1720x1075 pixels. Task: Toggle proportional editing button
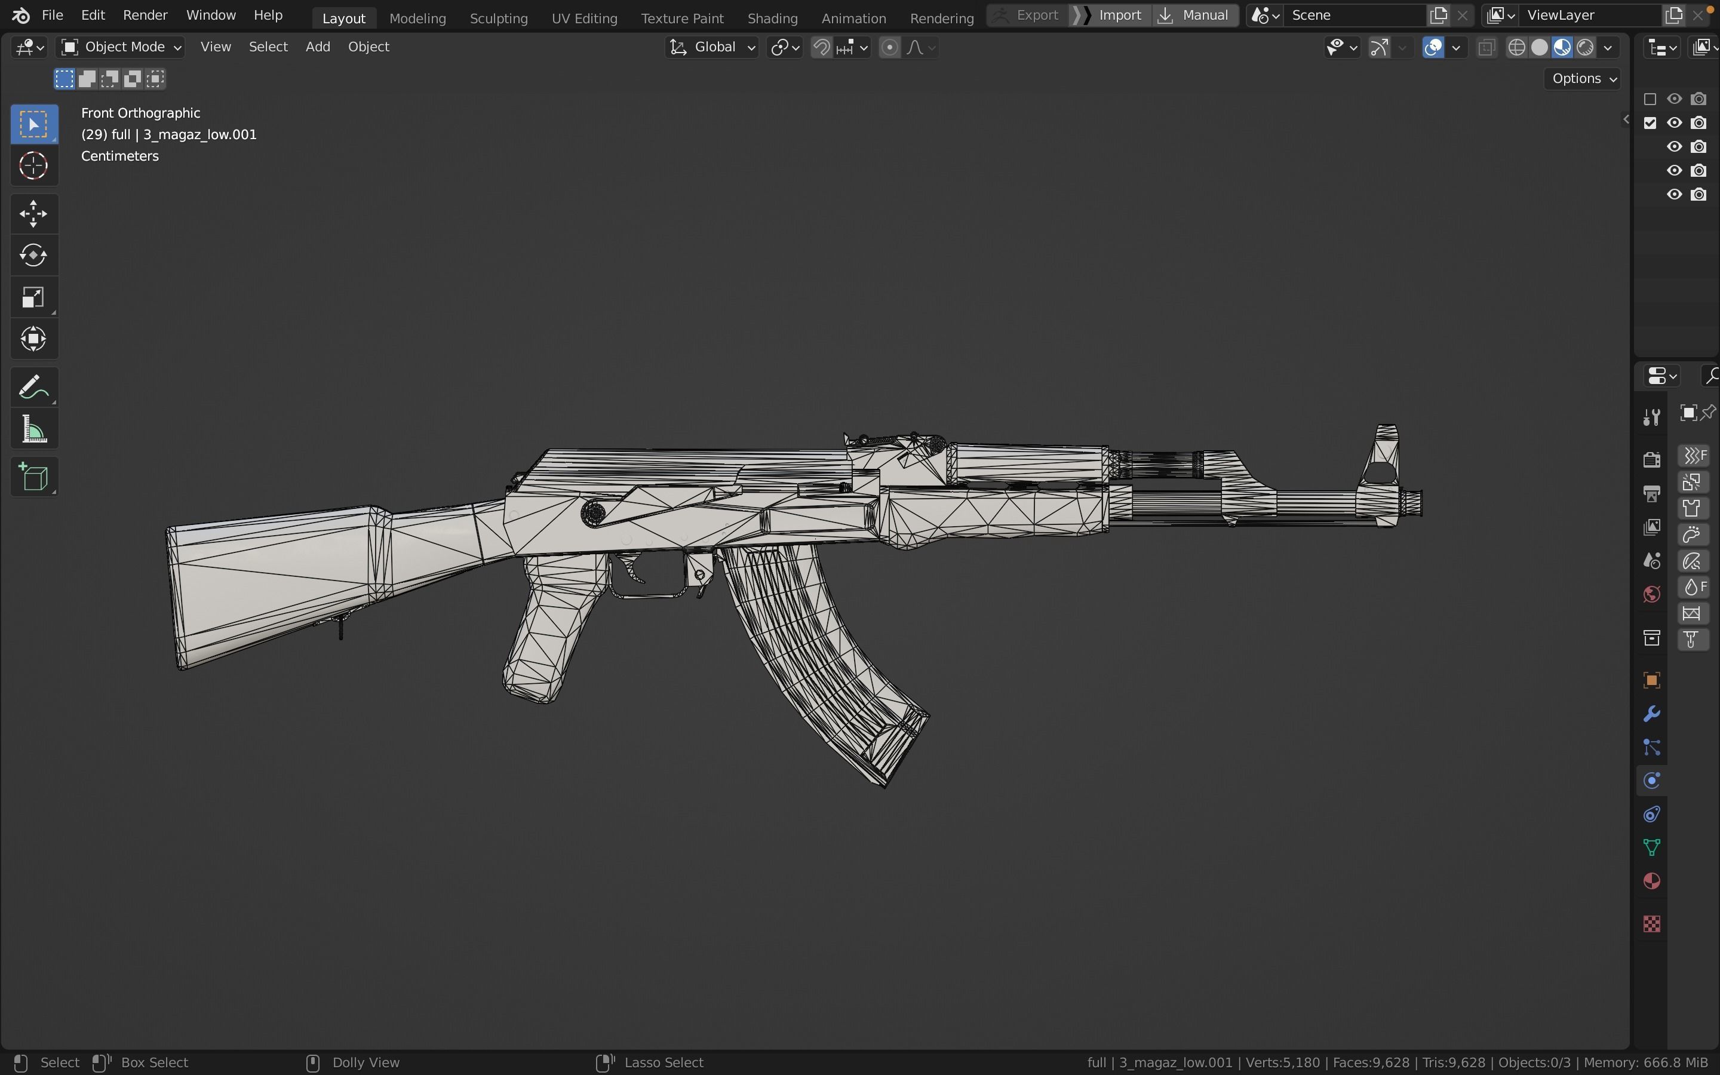[x=890, y=48]
